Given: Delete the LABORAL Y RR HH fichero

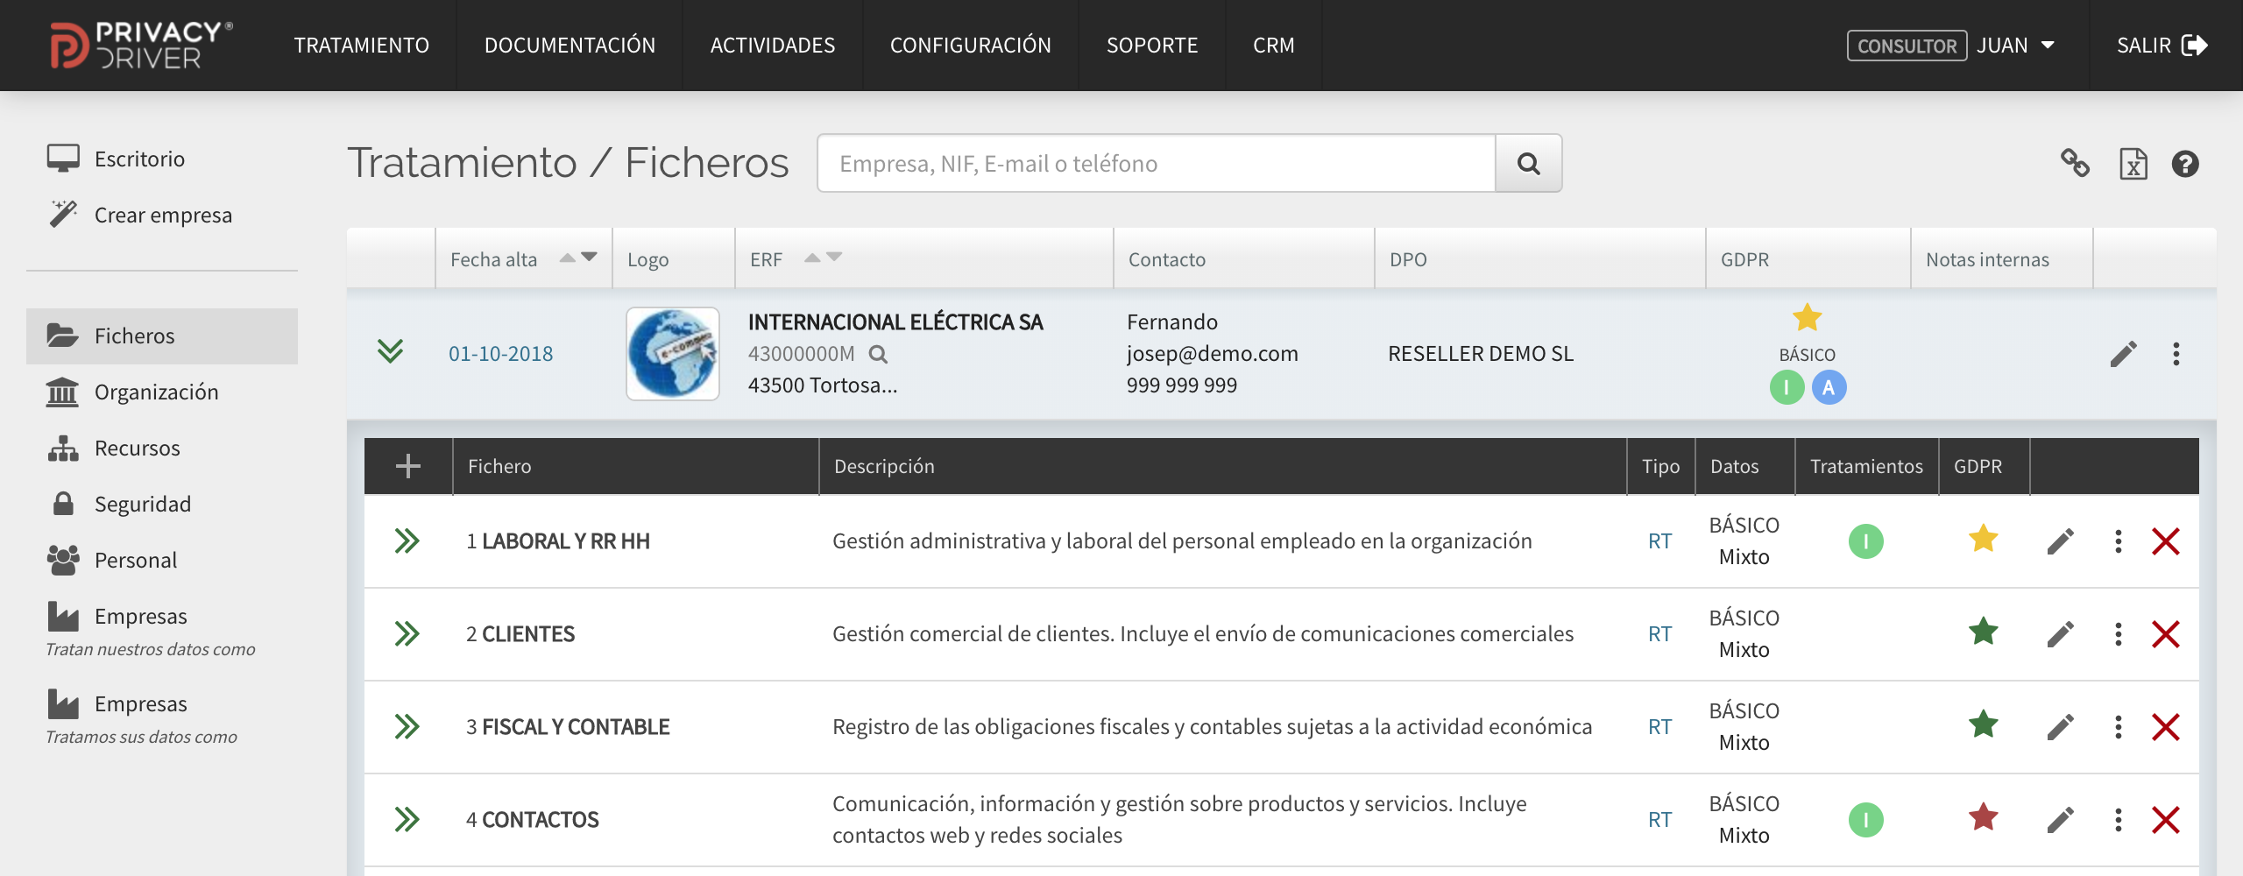Looking at the screenshot, I should 2165,541.
